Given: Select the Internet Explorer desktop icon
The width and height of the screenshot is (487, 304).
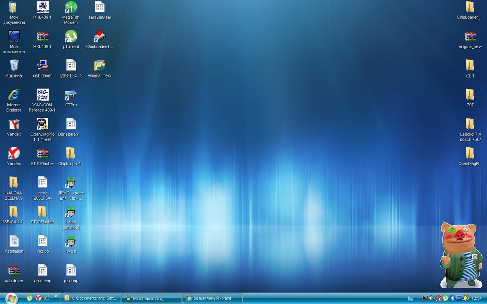Looking at the screenshot, I should click(14, 95).
